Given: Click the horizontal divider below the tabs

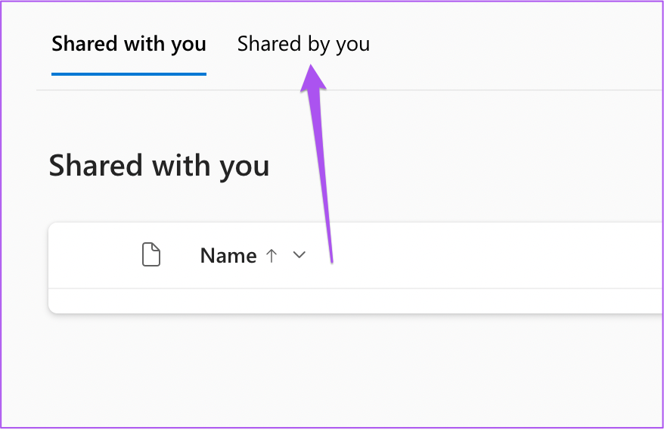Looking at the screenshot, I should 350,90.
